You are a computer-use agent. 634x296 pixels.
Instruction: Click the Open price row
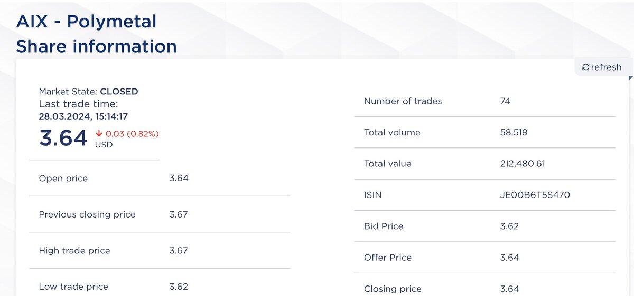pos(160,178)
